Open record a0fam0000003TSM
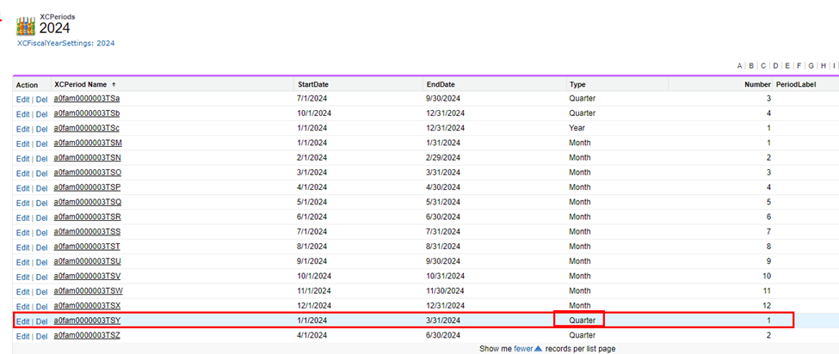 (88, 143)
